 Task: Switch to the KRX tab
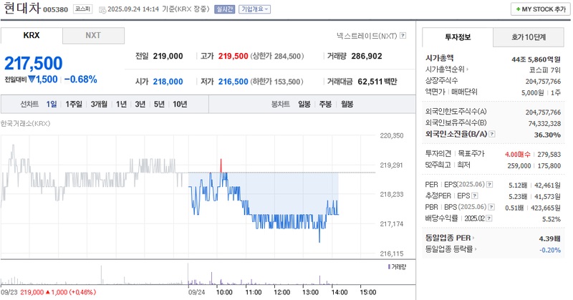[x=32, y=36]
